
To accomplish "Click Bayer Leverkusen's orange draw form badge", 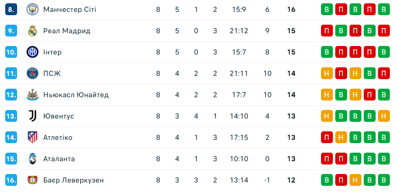I will pyautogui.click(x=355, y=180).
